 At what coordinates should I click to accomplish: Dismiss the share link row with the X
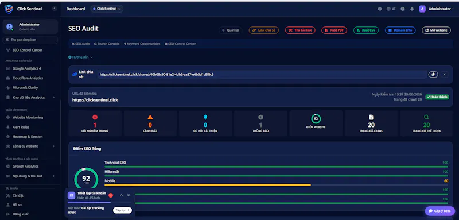(444, 75)
